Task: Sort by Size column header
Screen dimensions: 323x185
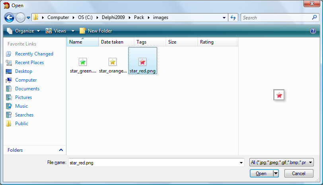Action: click(x=182, y=42)
